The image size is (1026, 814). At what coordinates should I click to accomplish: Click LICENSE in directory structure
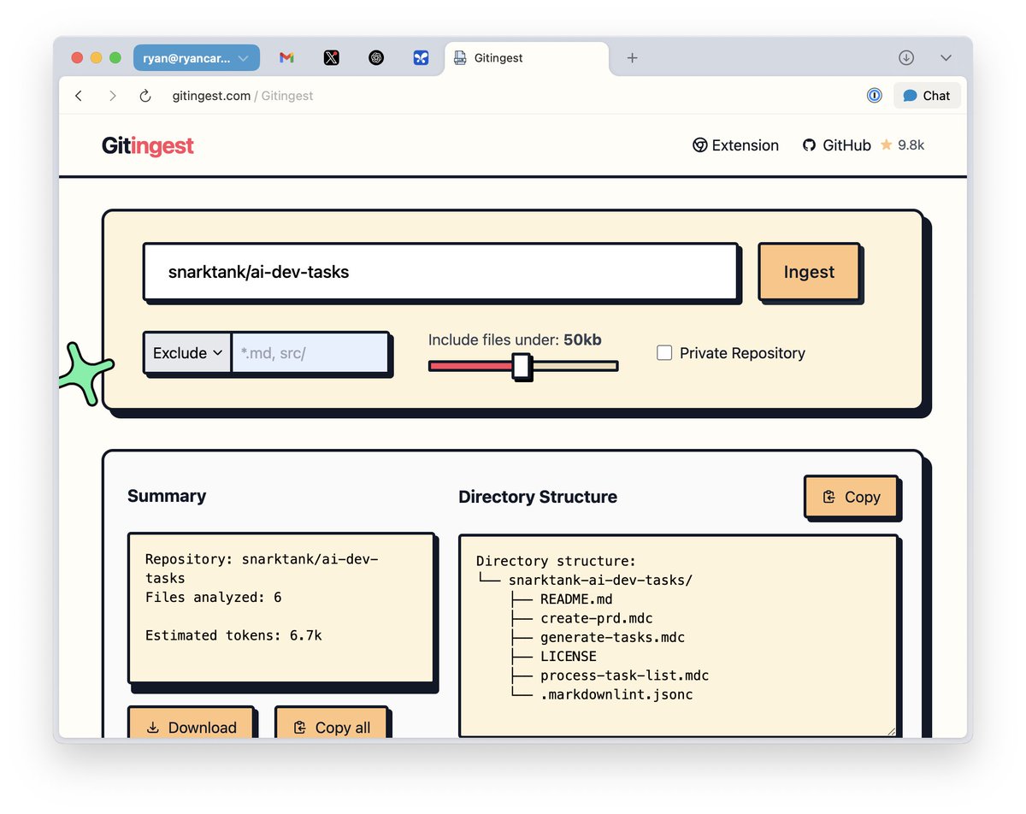(569, 657)
